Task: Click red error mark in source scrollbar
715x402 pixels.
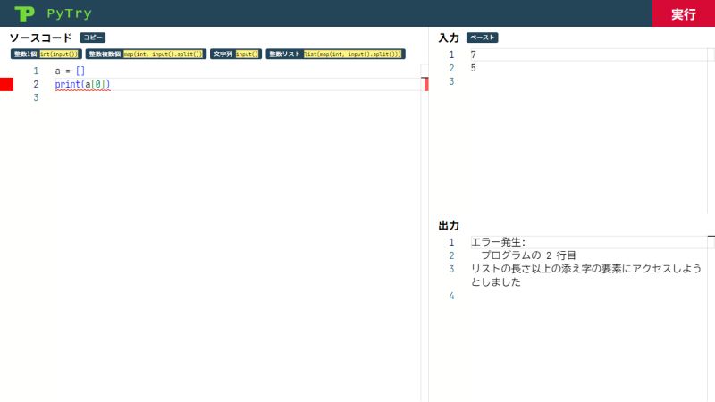Action: pyautogui.click(x=426, y=84)
